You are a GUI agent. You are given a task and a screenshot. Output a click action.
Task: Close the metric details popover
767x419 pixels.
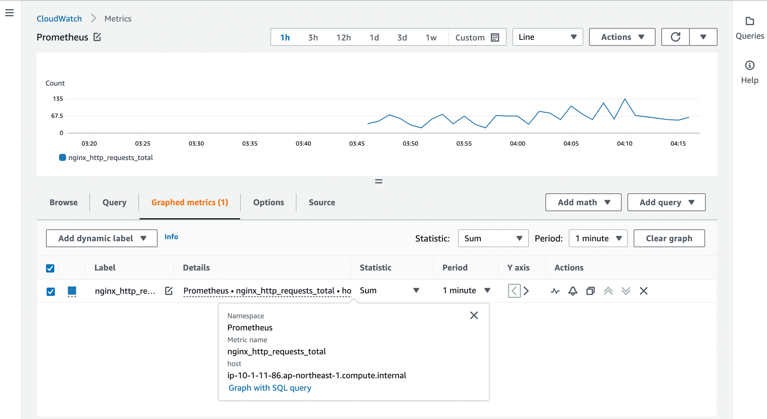474,315
